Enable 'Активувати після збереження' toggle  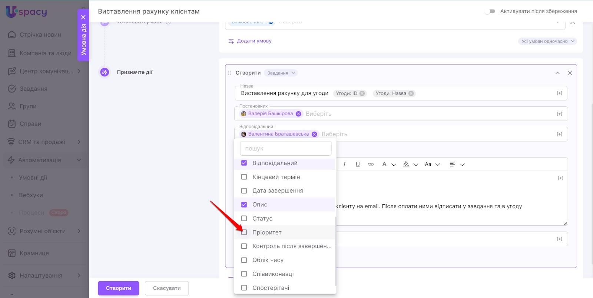point(490,11)
